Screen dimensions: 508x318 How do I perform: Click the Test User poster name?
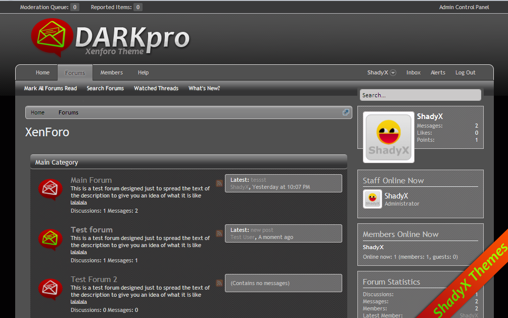(x=243, y=237)
